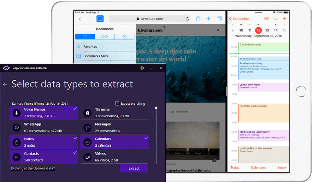Image resolution: width=312 pixels, height=182 pixels.
Task: Tap Safari back arrow
Action: pyautogui.click(x=80, y=19)
